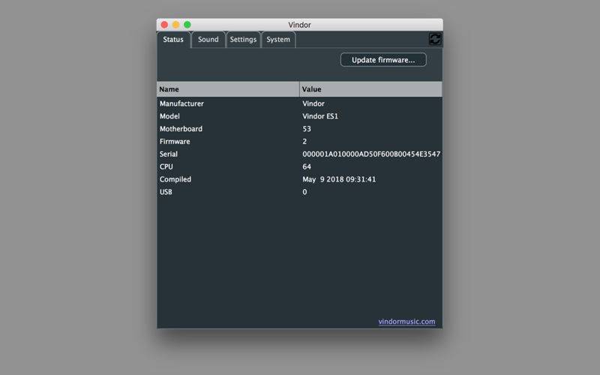The width and height of the screenshot is (600, 375).
Task: Click the Name column header
Action: point(228,89)
